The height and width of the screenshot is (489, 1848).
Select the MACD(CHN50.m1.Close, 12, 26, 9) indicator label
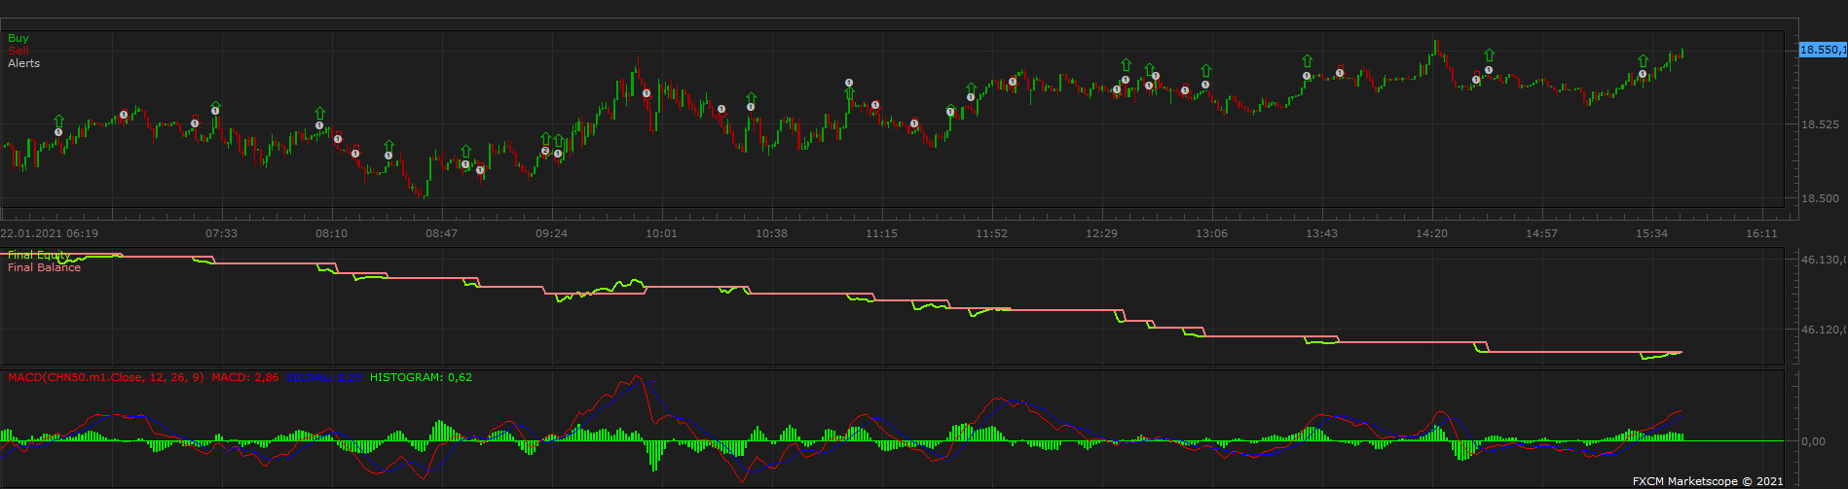click(106, 377)
